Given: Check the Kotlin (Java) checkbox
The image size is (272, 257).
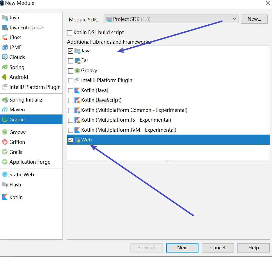Looking at the screenshot, I should [70, 90].
